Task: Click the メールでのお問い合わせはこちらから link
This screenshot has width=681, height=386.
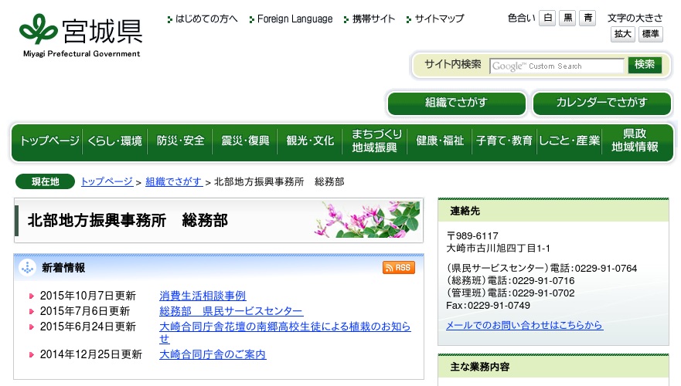Action: 524,326
